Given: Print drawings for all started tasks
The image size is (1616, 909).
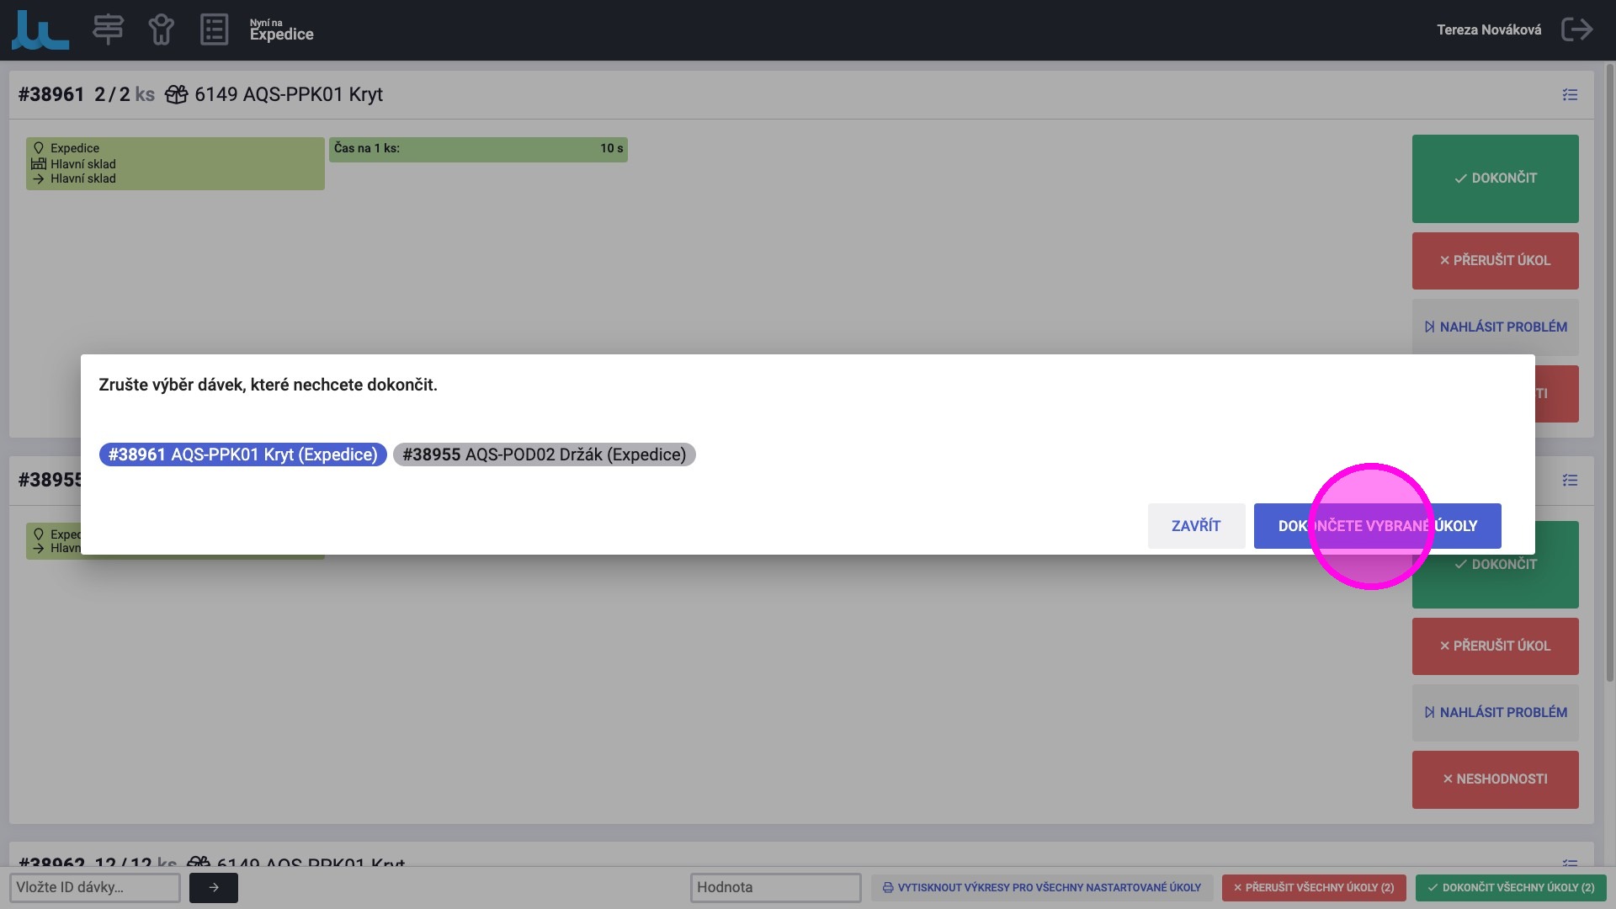Looking at the screenshot, I should click(x=1041, y=887).
